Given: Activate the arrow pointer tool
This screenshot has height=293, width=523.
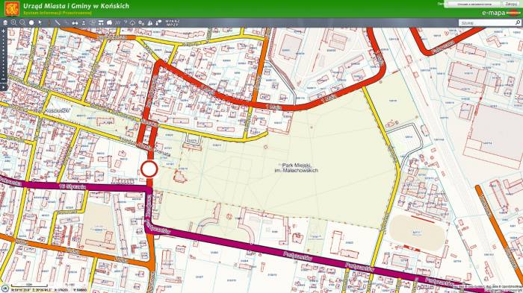Looking at the screenshot, I should 40,22.
